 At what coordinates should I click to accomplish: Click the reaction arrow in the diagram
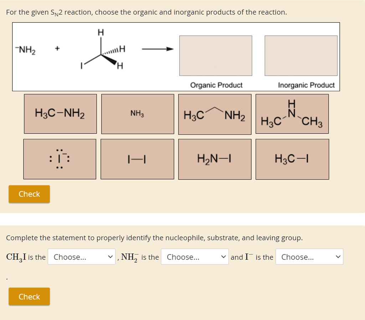(x=157, y=49)
